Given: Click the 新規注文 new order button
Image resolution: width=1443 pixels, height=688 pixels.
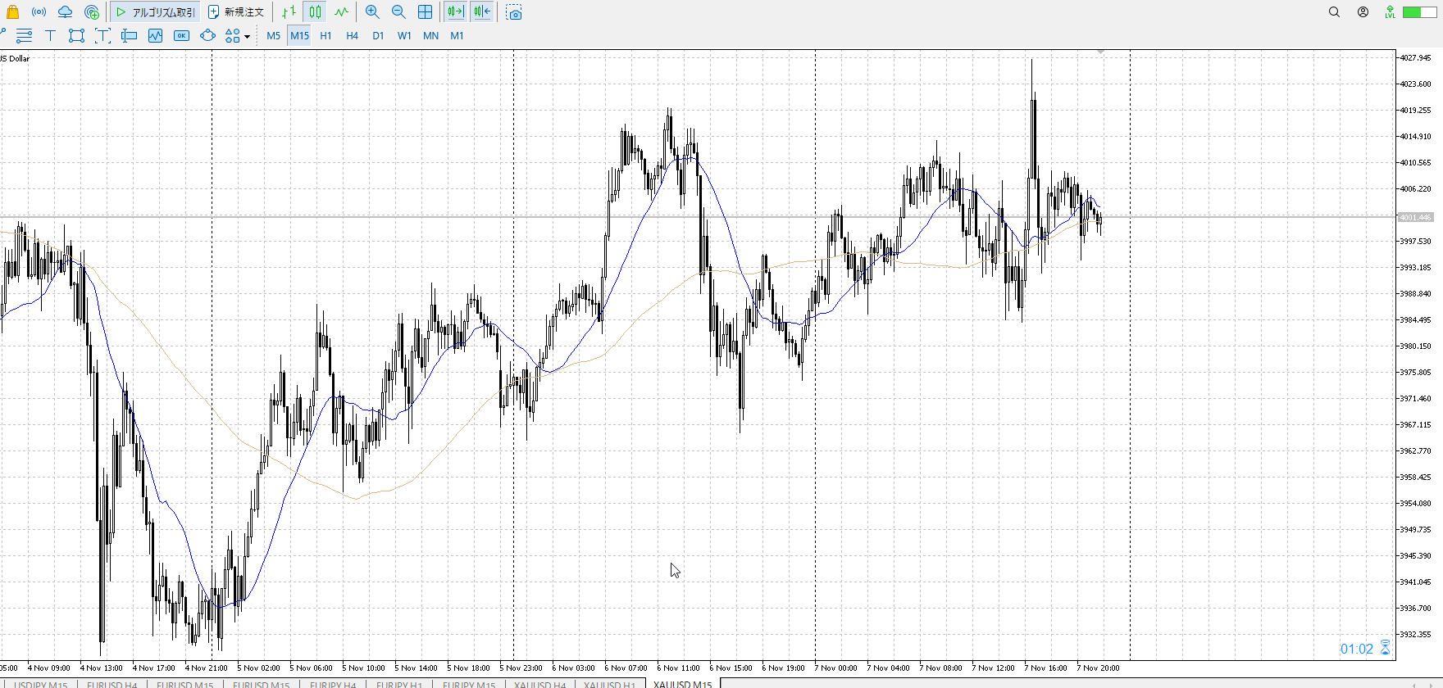Looking at the screenshot, I should click(236, 12).
